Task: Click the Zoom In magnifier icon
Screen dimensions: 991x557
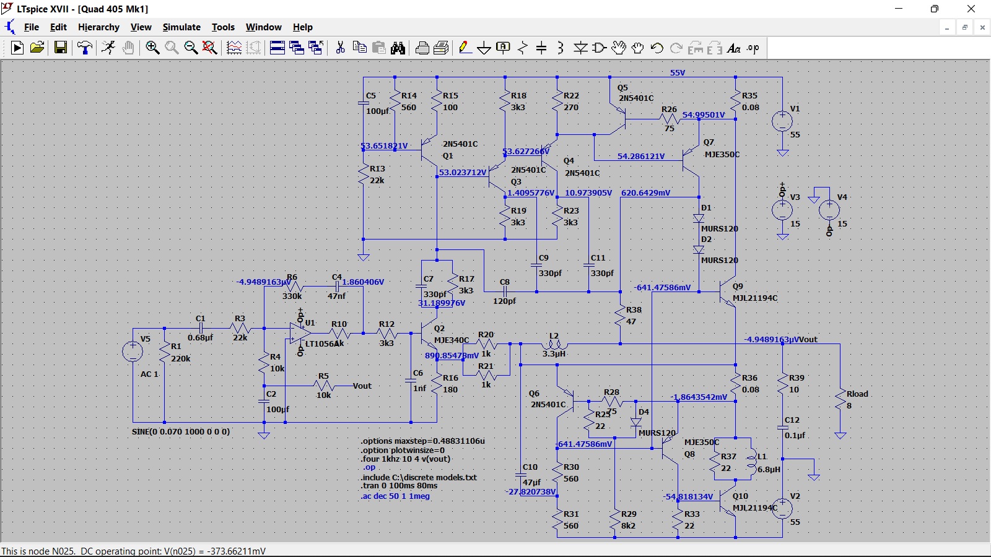Action: pos(152,48)
